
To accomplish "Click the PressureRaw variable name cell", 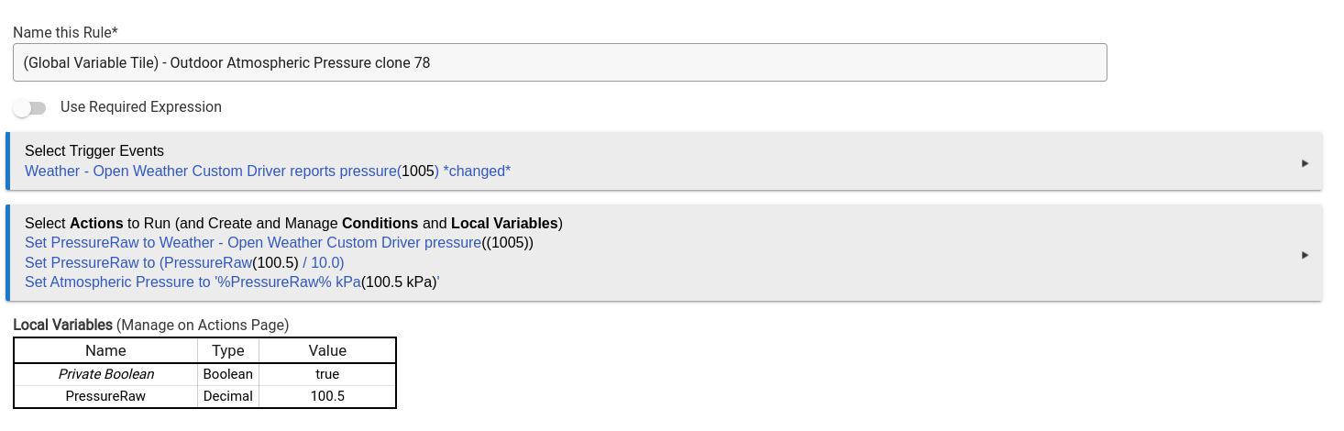I will point(105,396).
